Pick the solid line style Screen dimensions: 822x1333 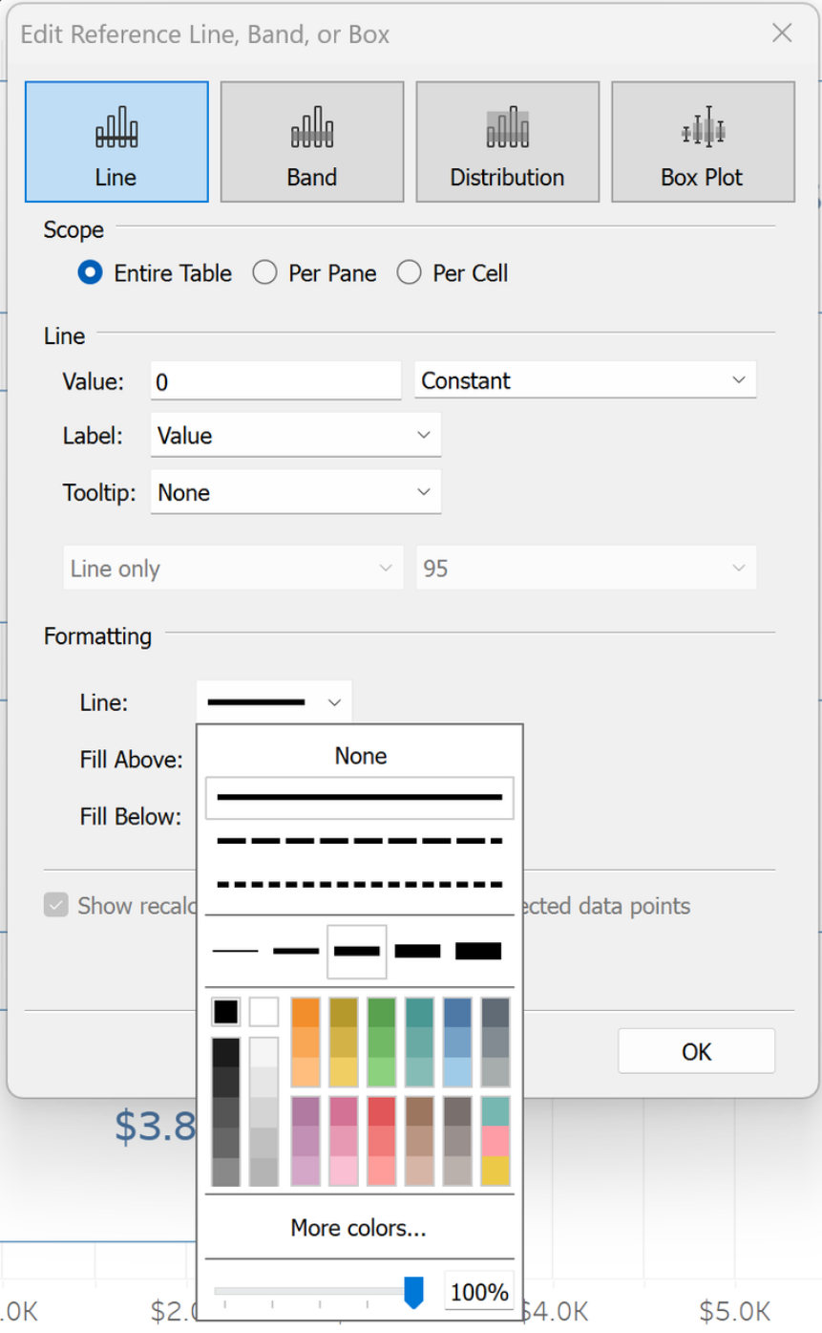359,797
